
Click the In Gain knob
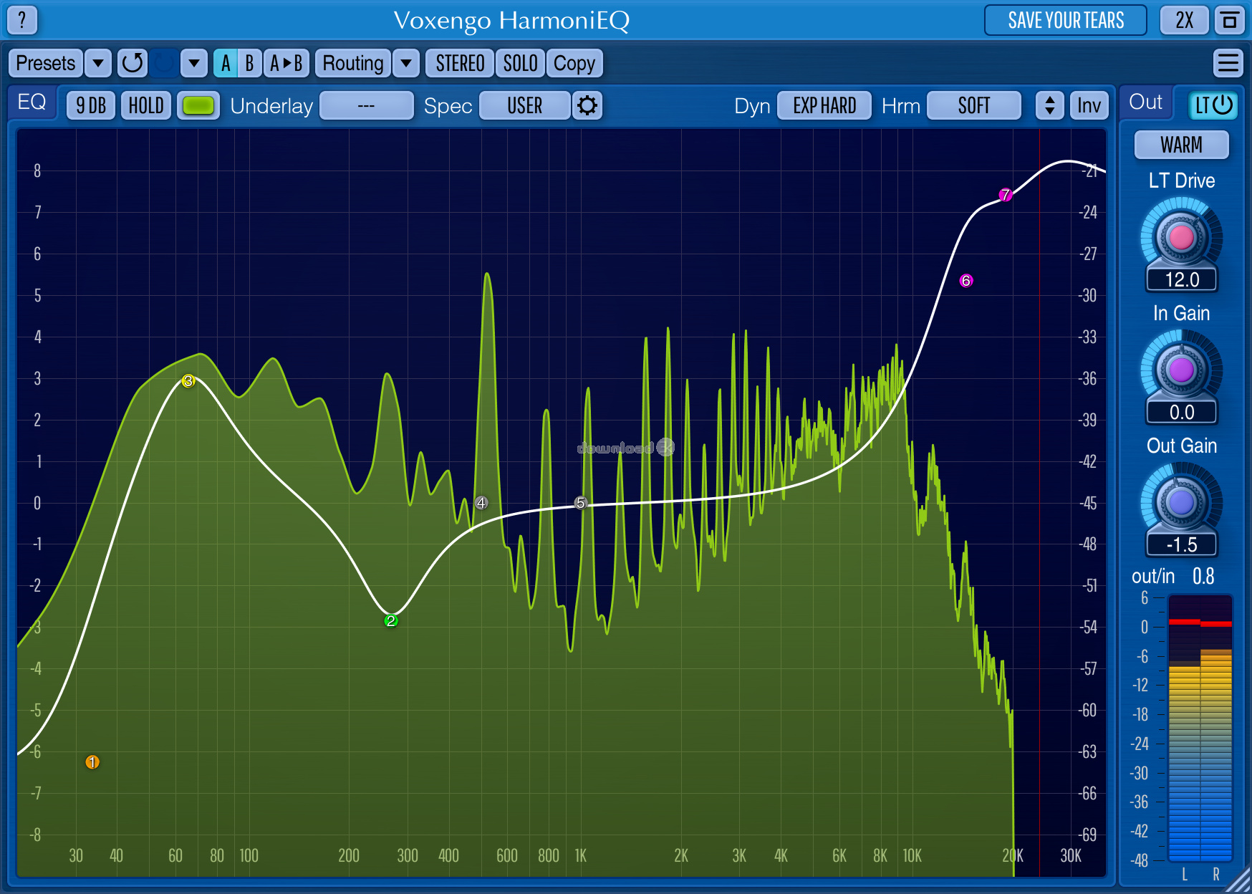(x=1181, y=370)
